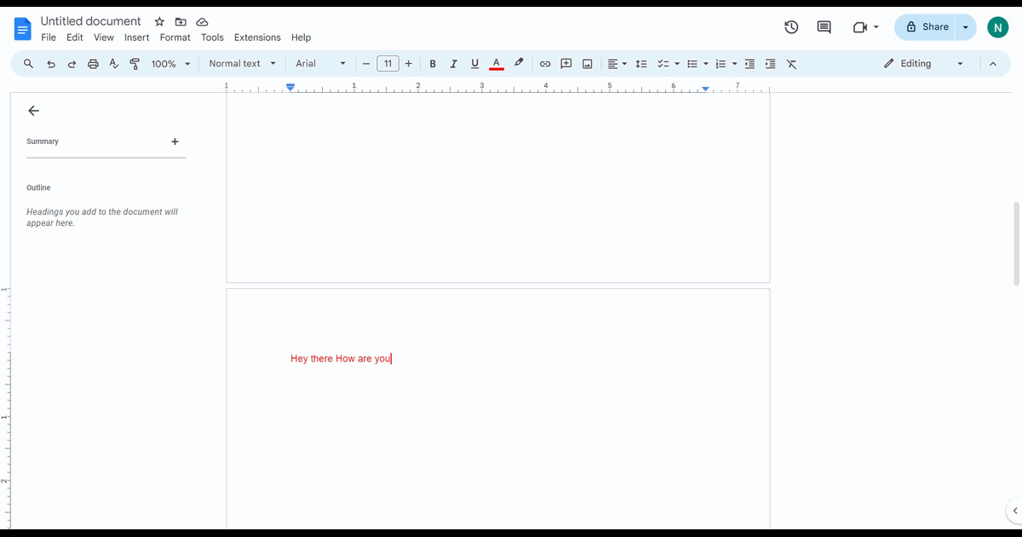Insert an image from the toolbar
This screenshot has height=537, width=1022.
(588, 64)
